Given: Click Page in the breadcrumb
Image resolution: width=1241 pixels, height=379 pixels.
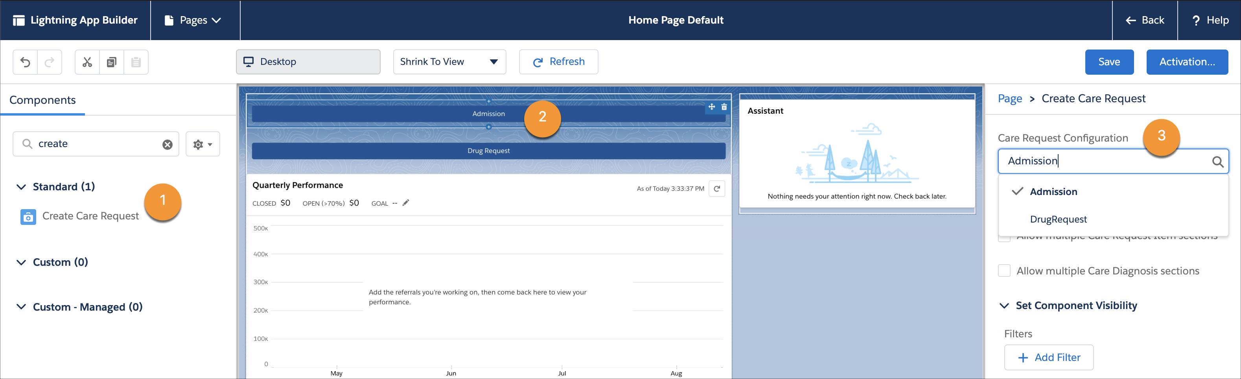Looking at the screenshot, I should coord(1009,98).
